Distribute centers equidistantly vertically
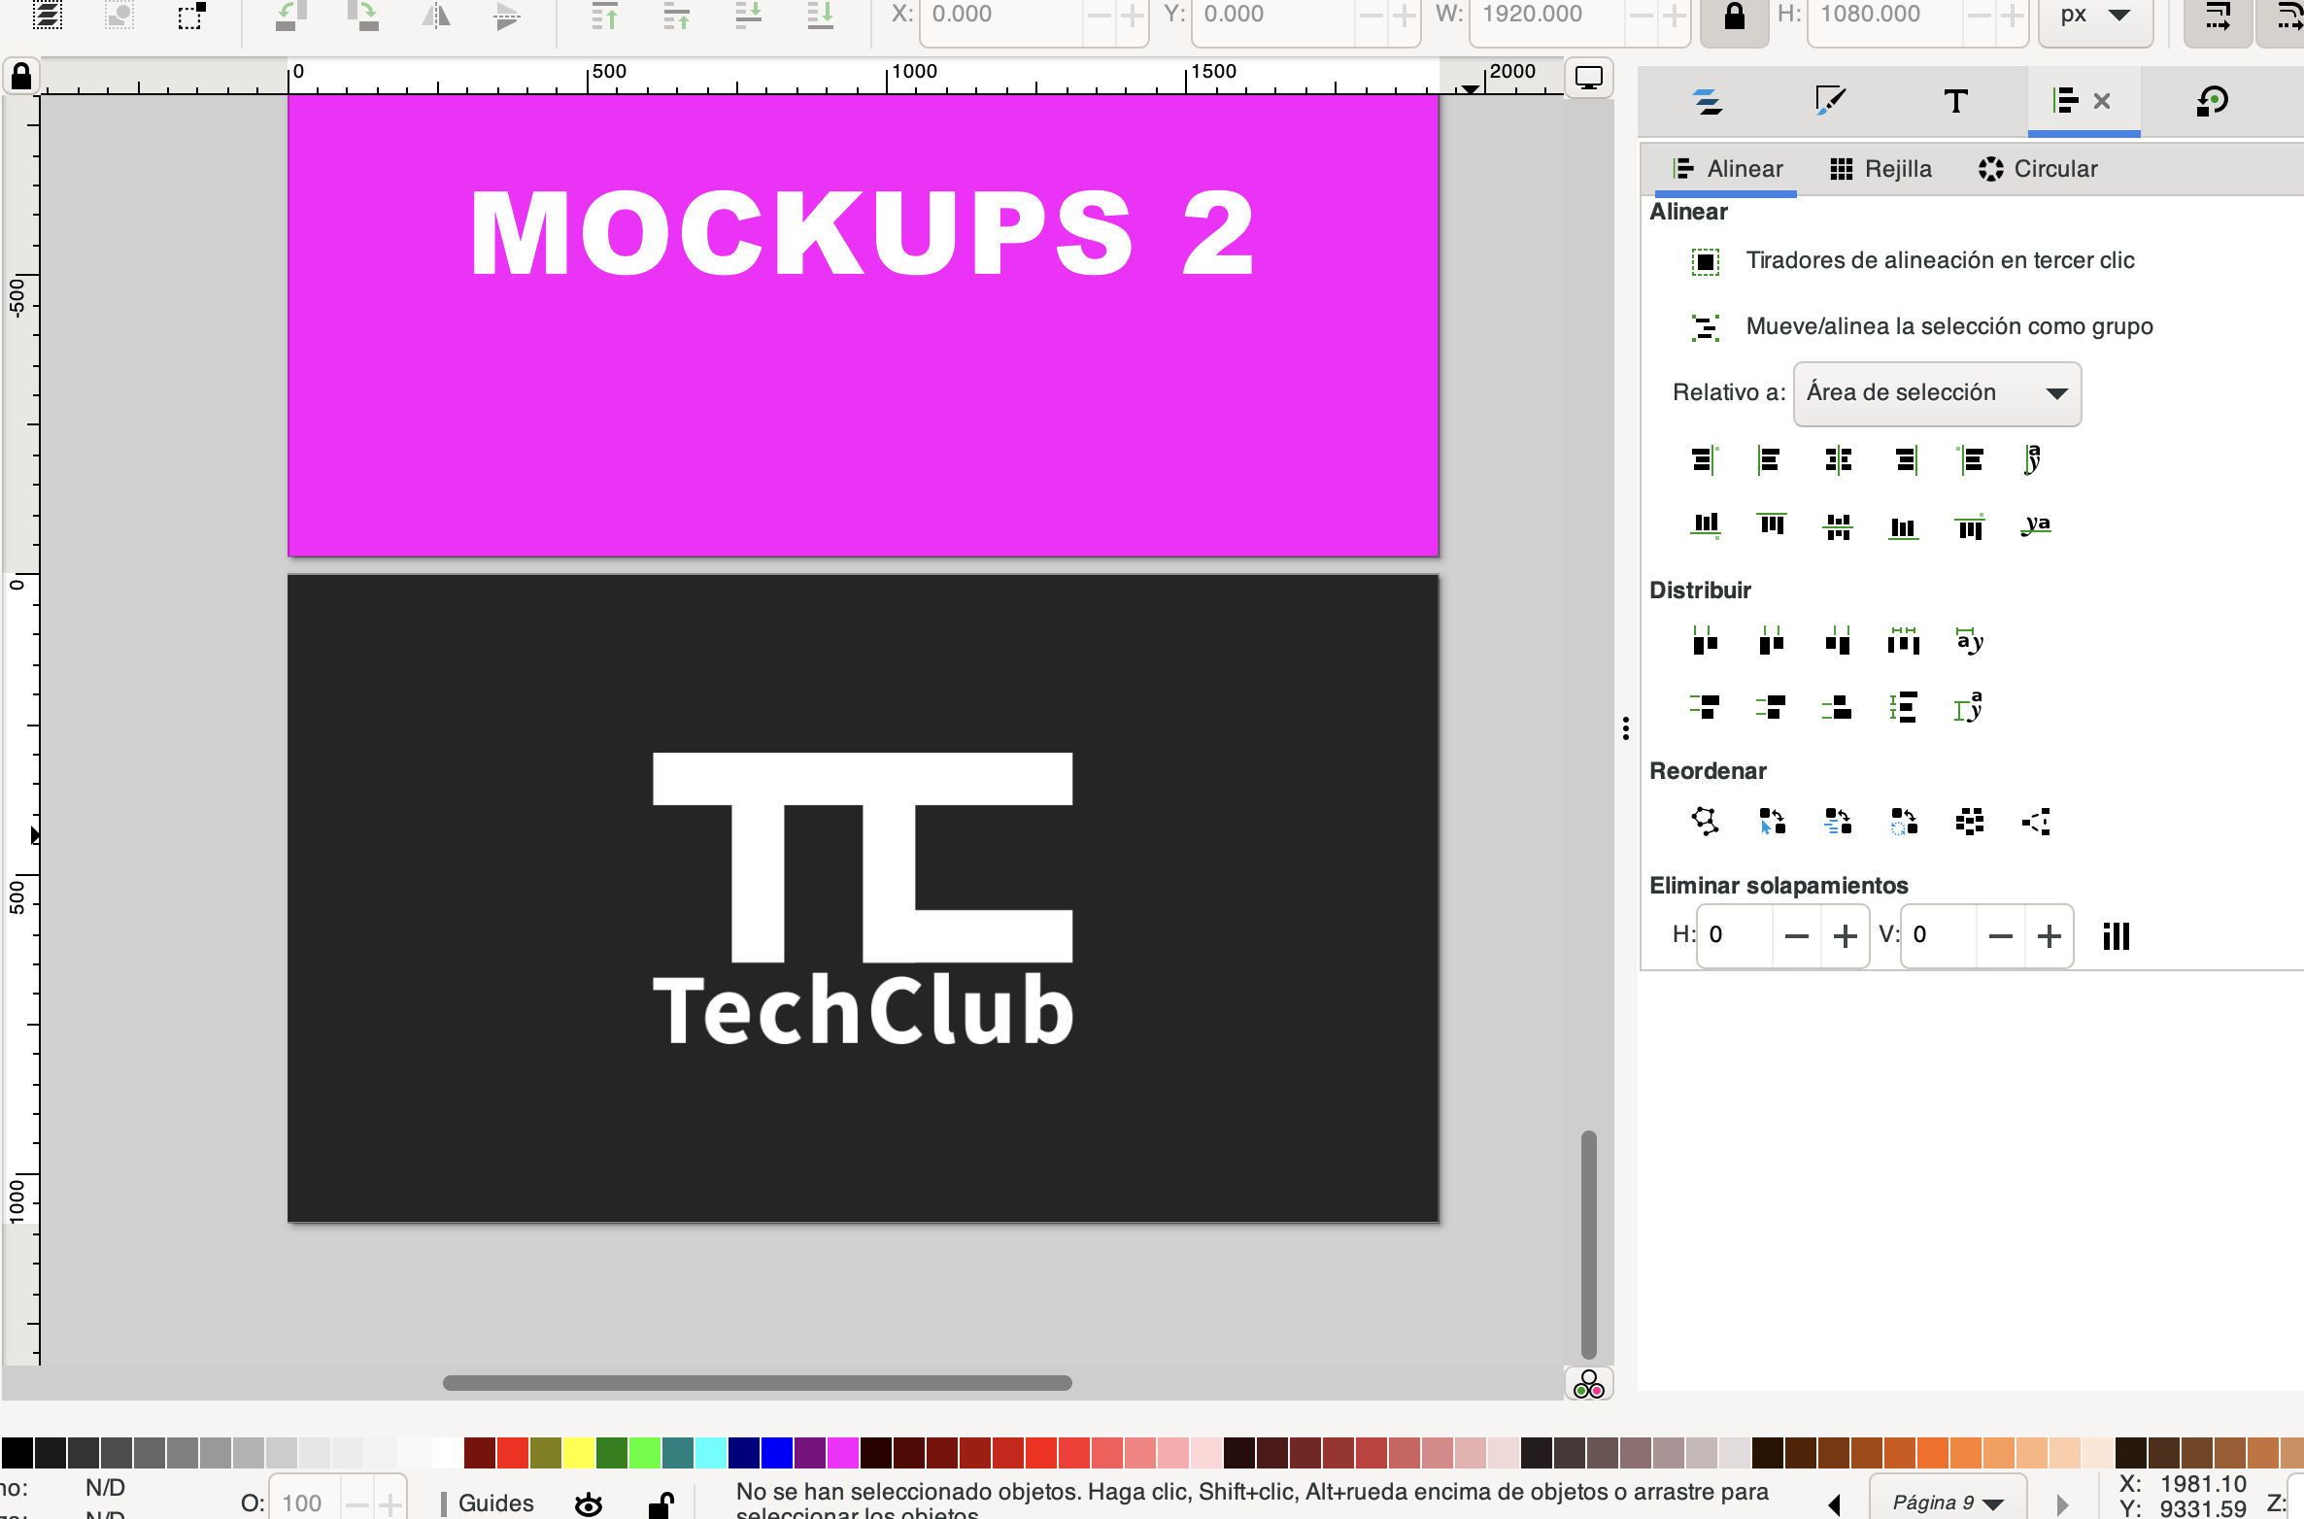The height and width of the screenshot is (1519, 2304). coord(1771,706)
